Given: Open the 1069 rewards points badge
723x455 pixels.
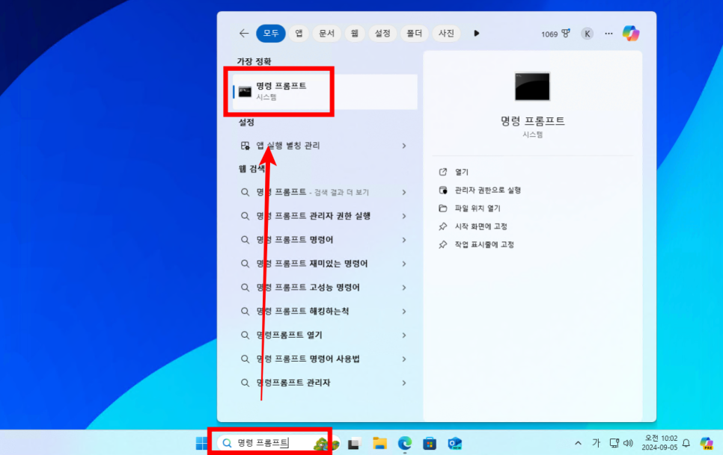Looking at the screenshot, I should pos(555,34).
